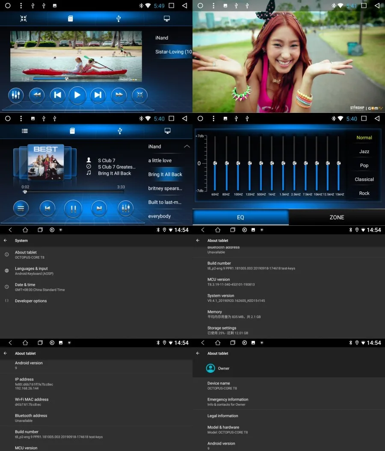
Task: Click the video player rewind button
Action: pos(37,95)
